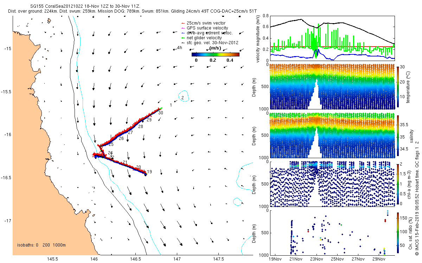The width and height of the screenshot is (422, 263).
Task: Click the 25Nov date tick label
Action: pos(337,259)
